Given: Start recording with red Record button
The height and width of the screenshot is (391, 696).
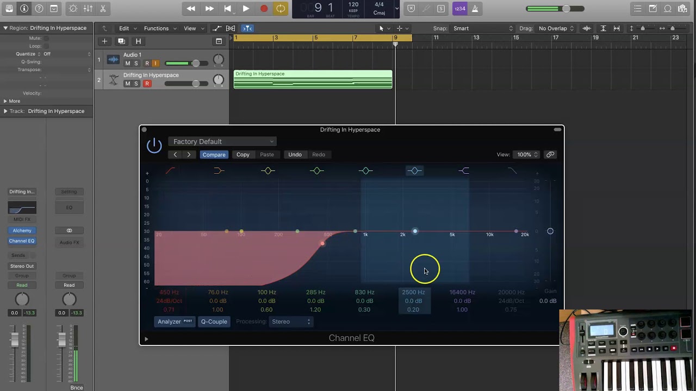Looking at the screenshot, I should pos(264,9).
